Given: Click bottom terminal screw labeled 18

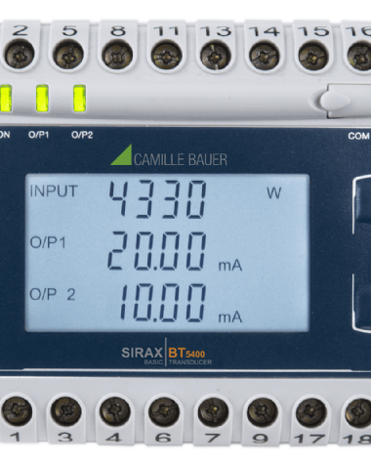Looking at the screenshot, I should click(358, 412).
